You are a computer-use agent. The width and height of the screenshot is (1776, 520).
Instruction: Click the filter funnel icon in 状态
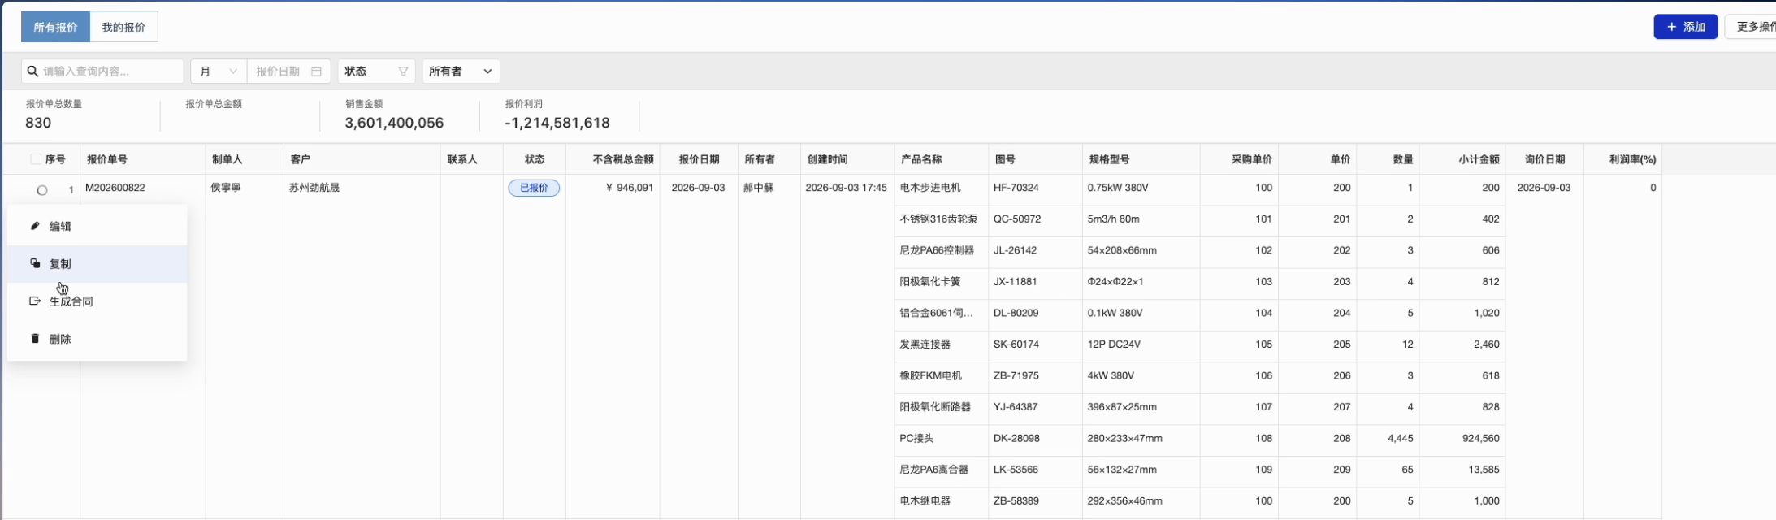tap(403, 71)
